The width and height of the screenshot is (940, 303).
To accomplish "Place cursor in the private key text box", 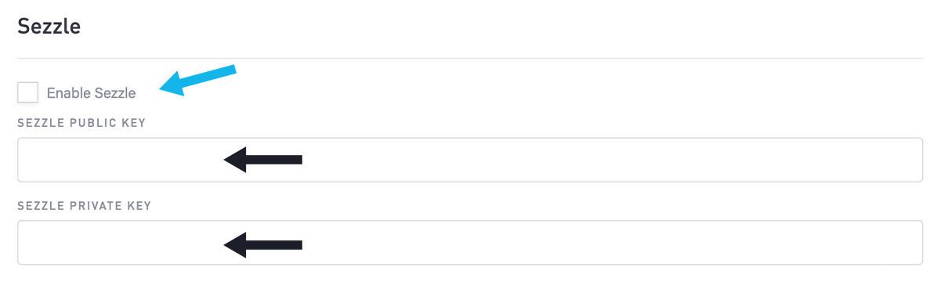I will click(470, 243).
